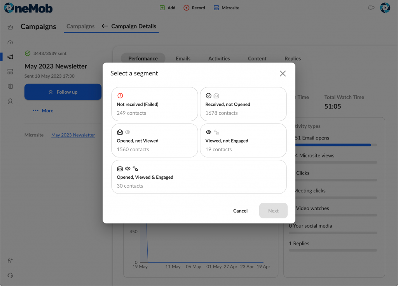The height and width of the screenshot is (286, 398).
Task: Open the dashboard gauge sidebar icon
Action: pos(10,42)
